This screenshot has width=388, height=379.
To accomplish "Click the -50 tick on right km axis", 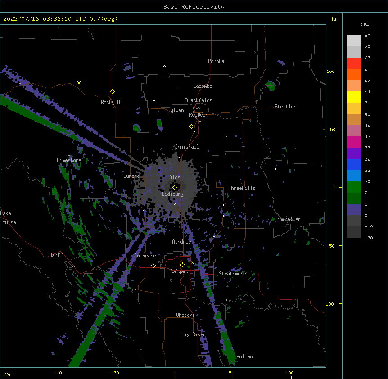I will pyautogui.click(x=330, y=246).
